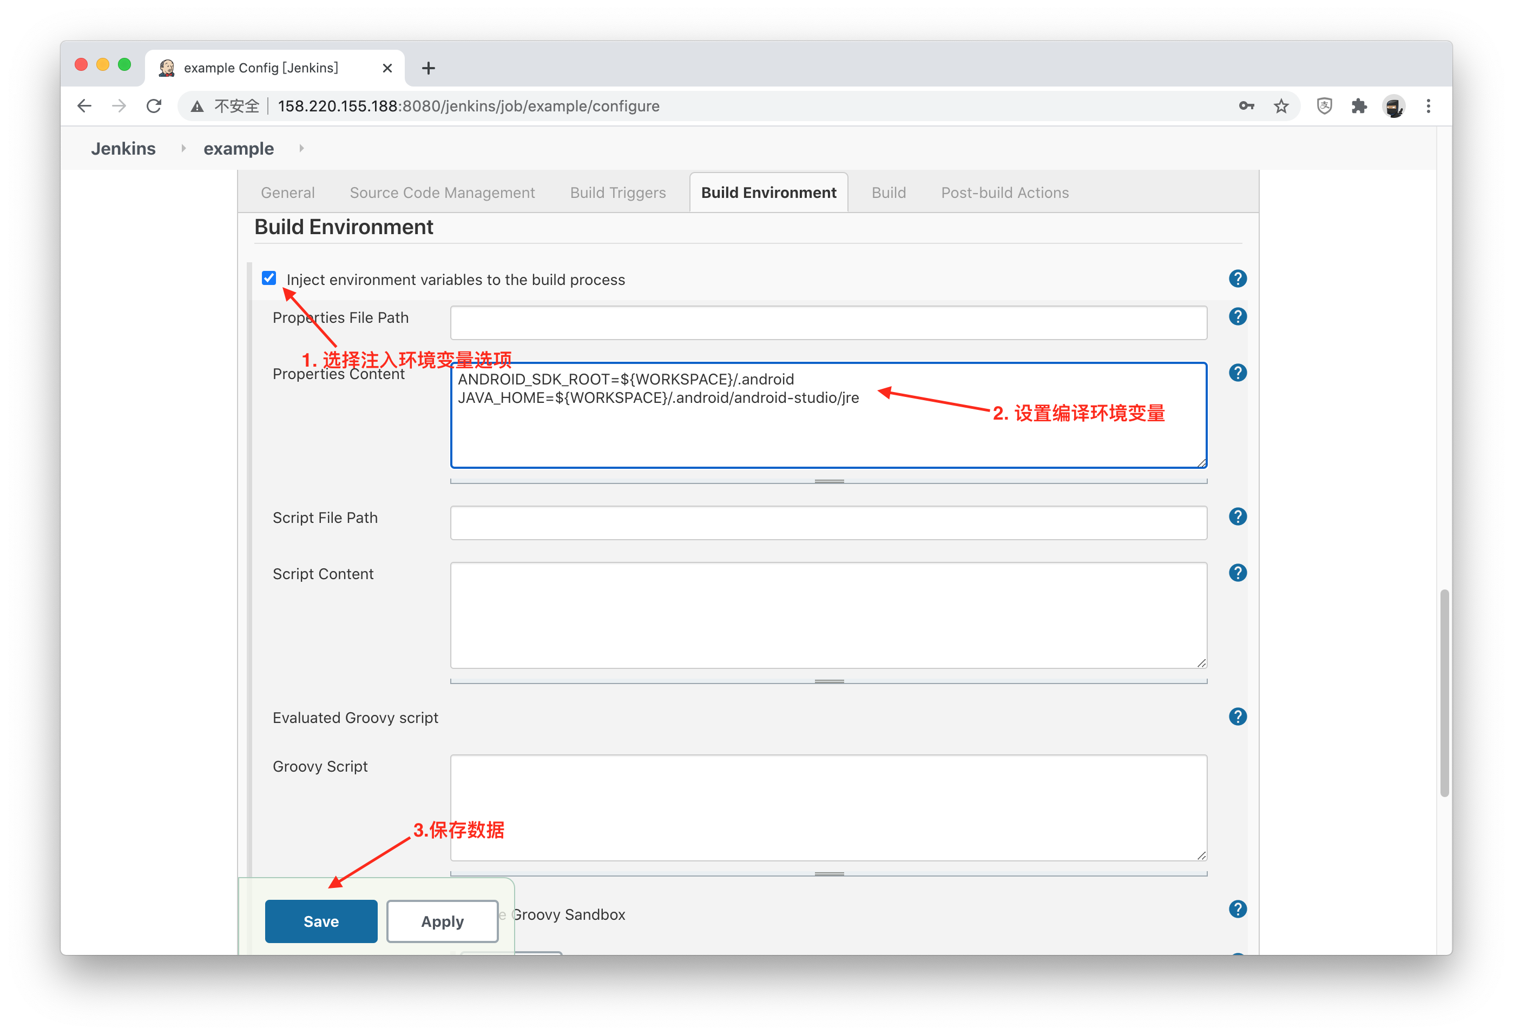
Task: Open help for Properties Content
Action: pos(1237,373)
